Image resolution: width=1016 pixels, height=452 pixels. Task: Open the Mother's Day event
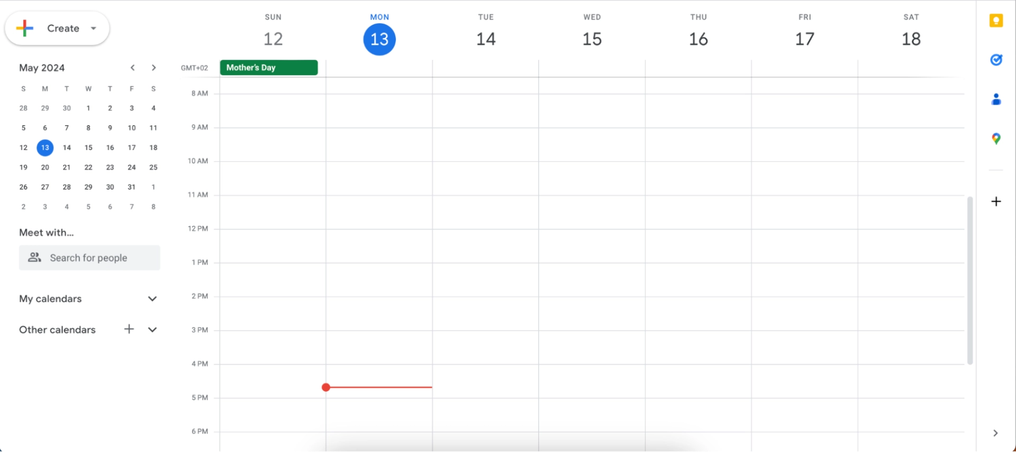coord(269,68)
